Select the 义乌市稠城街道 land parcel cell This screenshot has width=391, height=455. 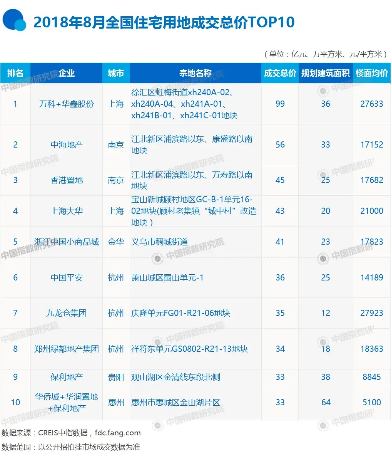coord(160,242)
